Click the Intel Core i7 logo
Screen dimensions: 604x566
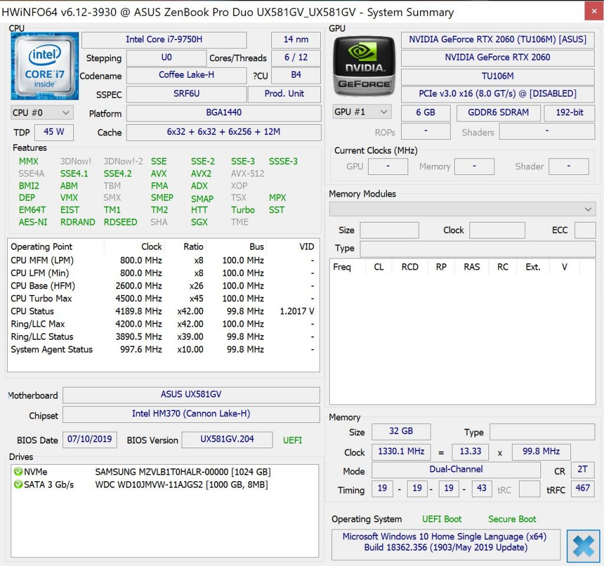45,66
